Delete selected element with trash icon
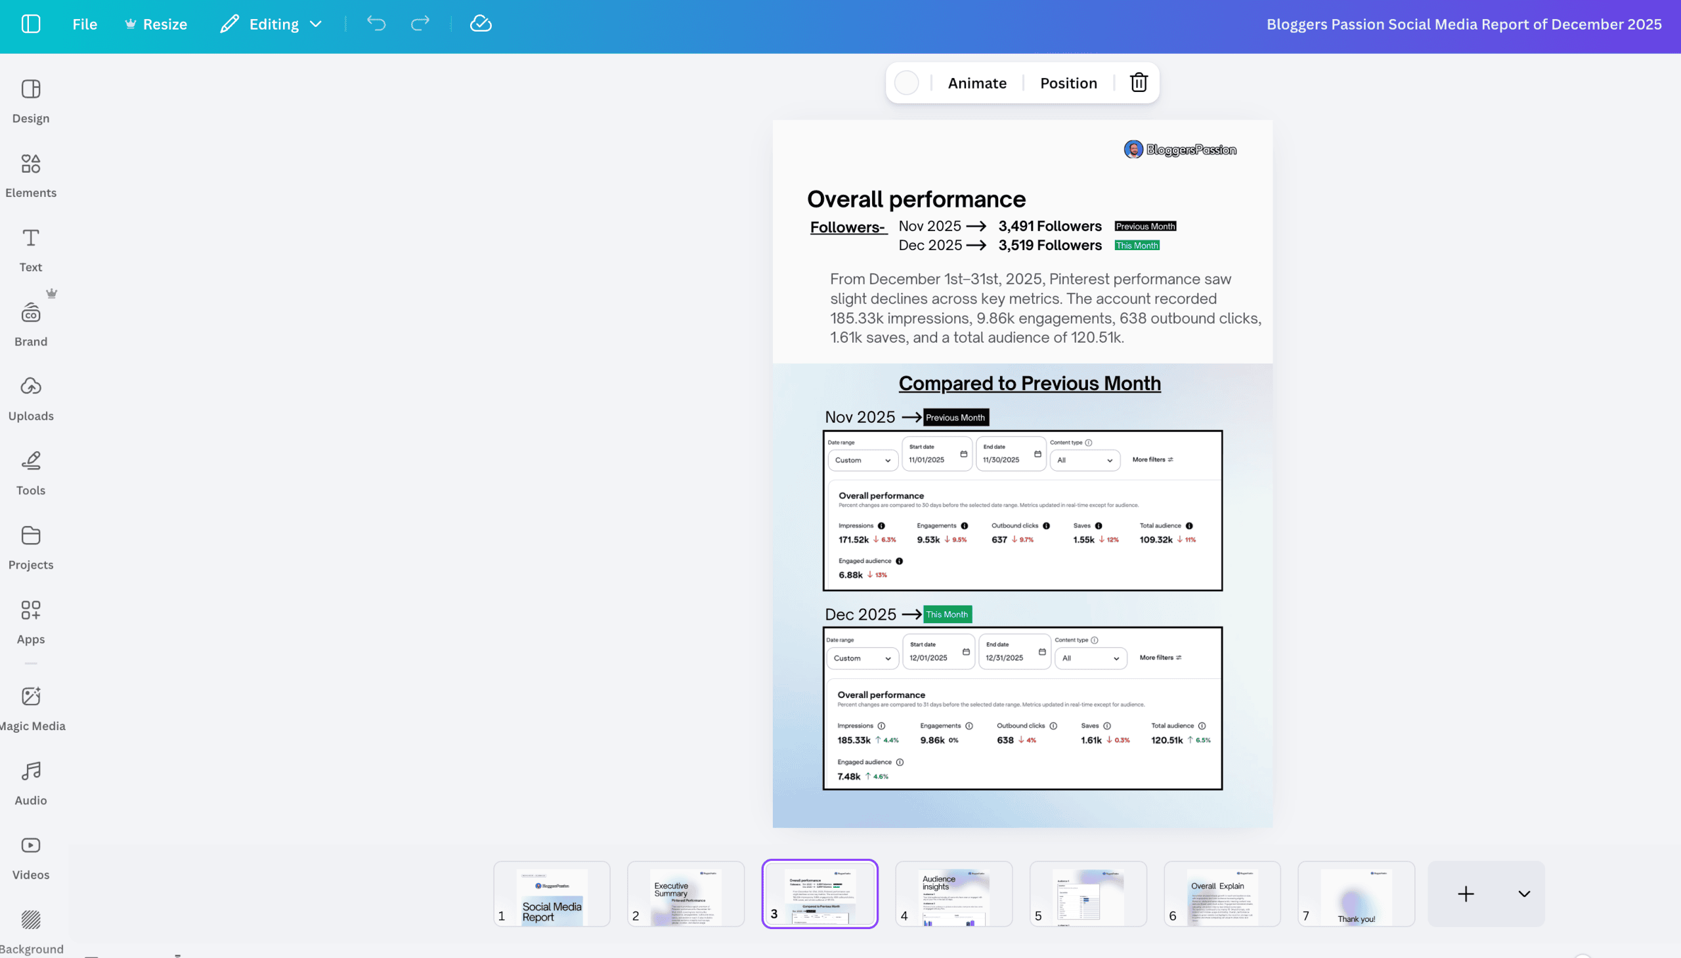Viewport: 1681px width, 958px height. pos(1138,83)
